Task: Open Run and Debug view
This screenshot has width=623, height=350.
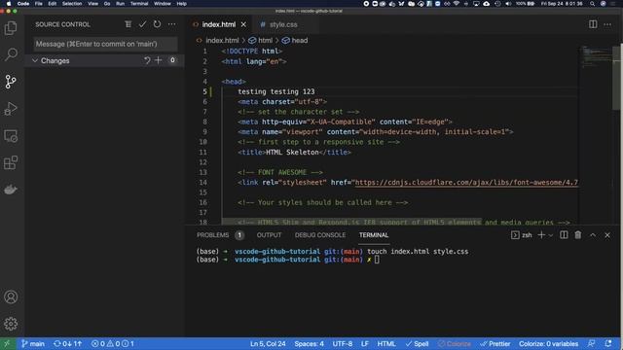Action: point(11,108)
